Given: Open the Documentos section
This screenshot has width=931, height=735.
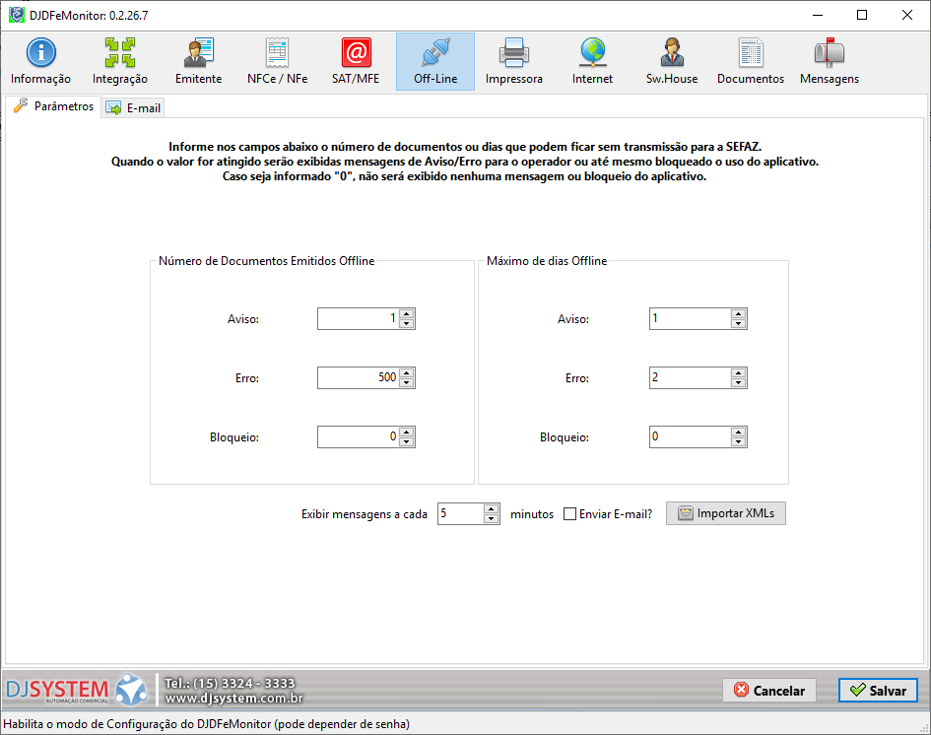Looking at the screenshot, I should 751,62.
